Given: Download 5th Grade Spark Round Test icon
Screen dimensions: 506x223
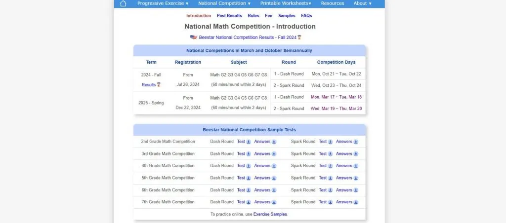Looking at the screenshot, I should pos(330,178).
